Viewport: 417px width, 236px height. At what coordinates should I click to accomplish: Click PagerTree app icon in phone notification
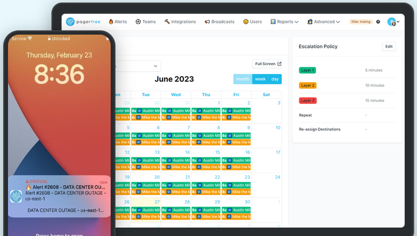click(x=16, y=196)
